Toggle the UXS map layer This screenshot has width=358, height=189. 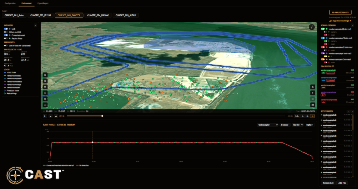pos(6,29)
